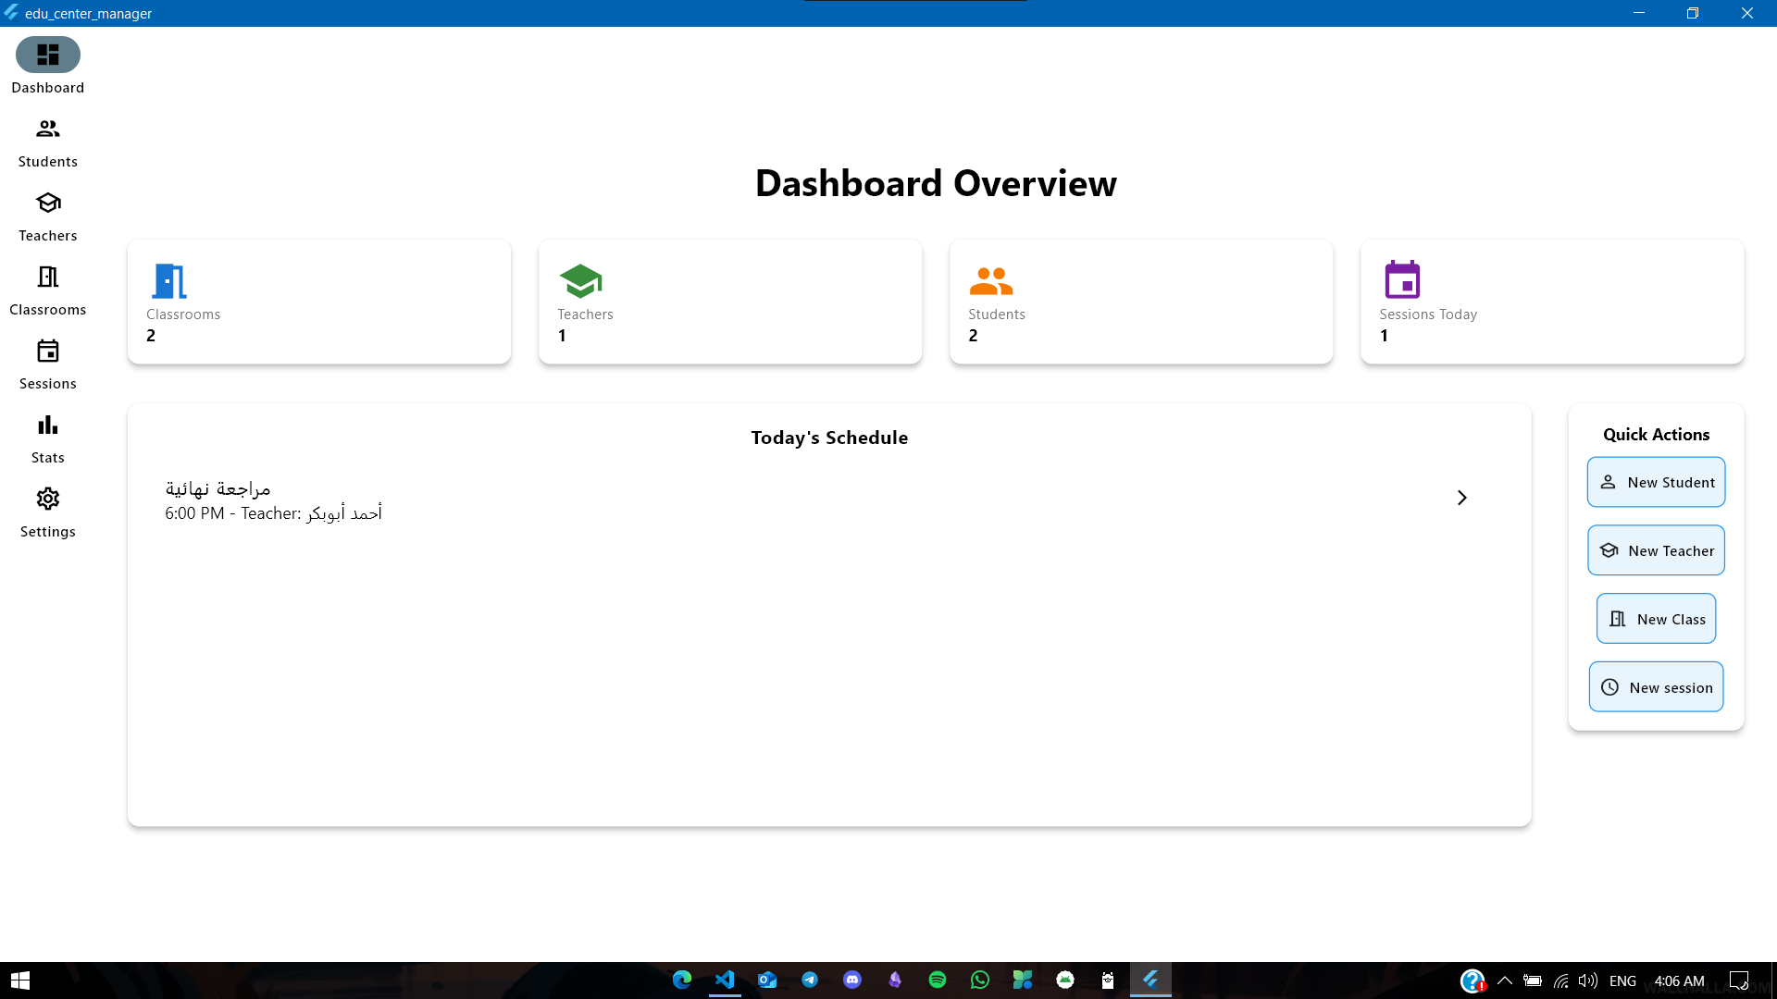Open Classrooms section in sidebar
Viewport: 1777px width, 999px height.
48,290
